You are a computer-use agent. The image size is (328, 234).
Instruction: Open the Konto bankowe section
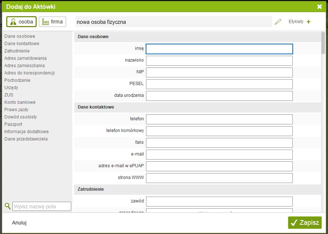tap(20, 102)
